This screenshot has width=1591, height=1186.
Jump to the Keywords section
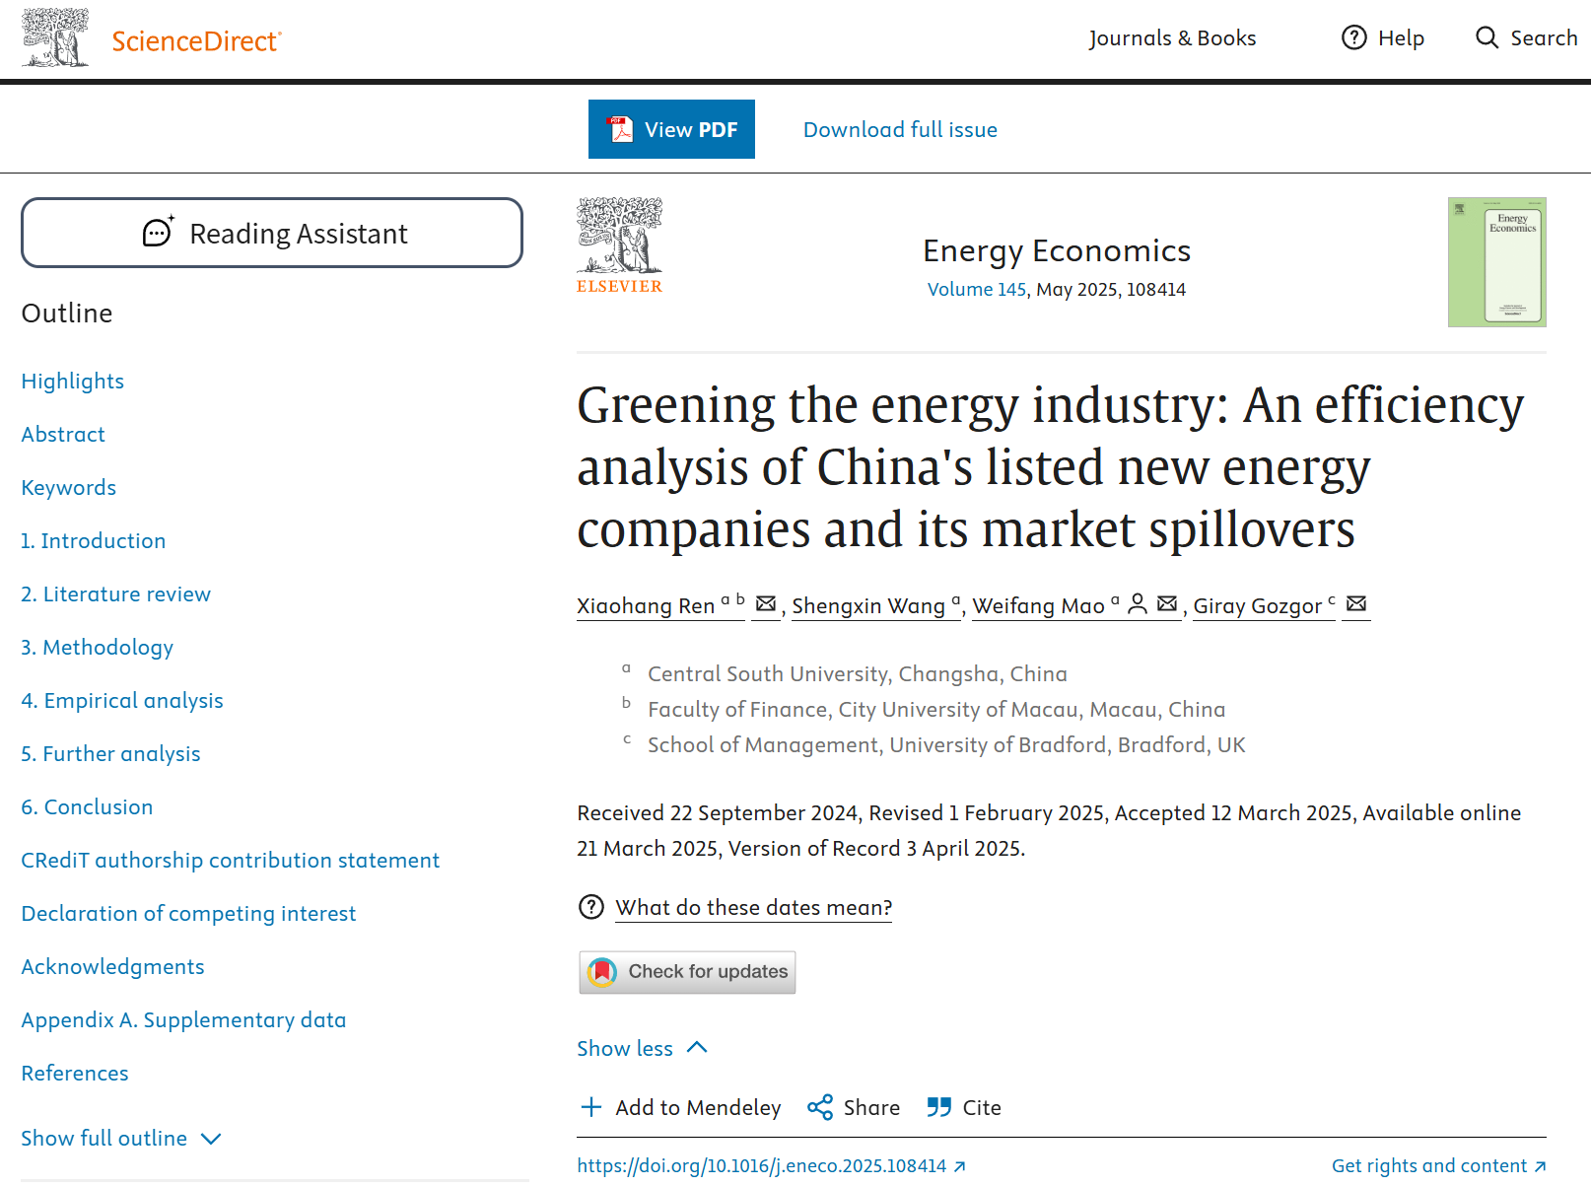tap(68, 487)
